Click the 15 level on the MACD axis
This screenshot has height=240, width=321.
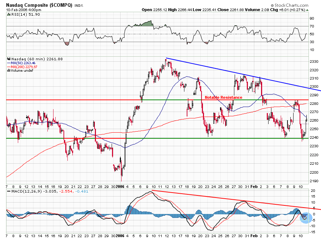tap(313, 196)
